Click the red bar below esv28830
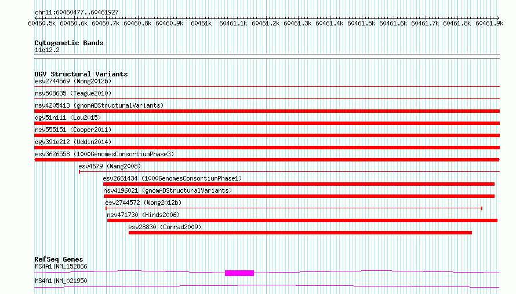The height and width of the screenshot is (294, 516). 300,233
